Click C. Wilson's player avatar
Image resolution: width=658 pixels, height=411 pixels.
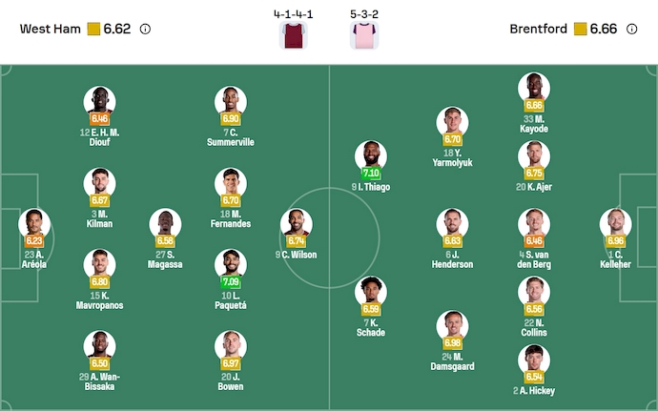(296, 224)
